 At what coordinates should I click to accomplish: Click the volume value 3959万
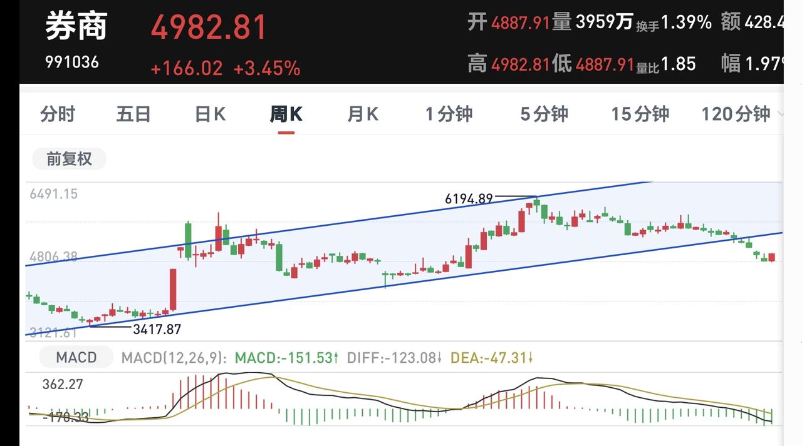click(x=604, y=23)
